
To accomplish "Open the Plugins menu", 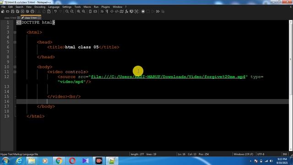I will [x=106, y=7].
